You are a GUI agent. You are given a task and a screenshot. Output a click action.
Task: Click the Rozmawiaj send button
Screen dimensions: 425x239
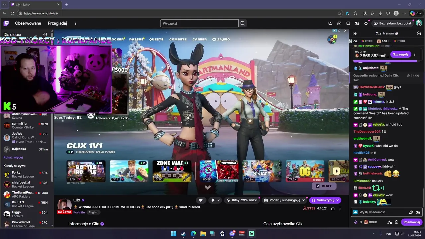pos(412,222)
